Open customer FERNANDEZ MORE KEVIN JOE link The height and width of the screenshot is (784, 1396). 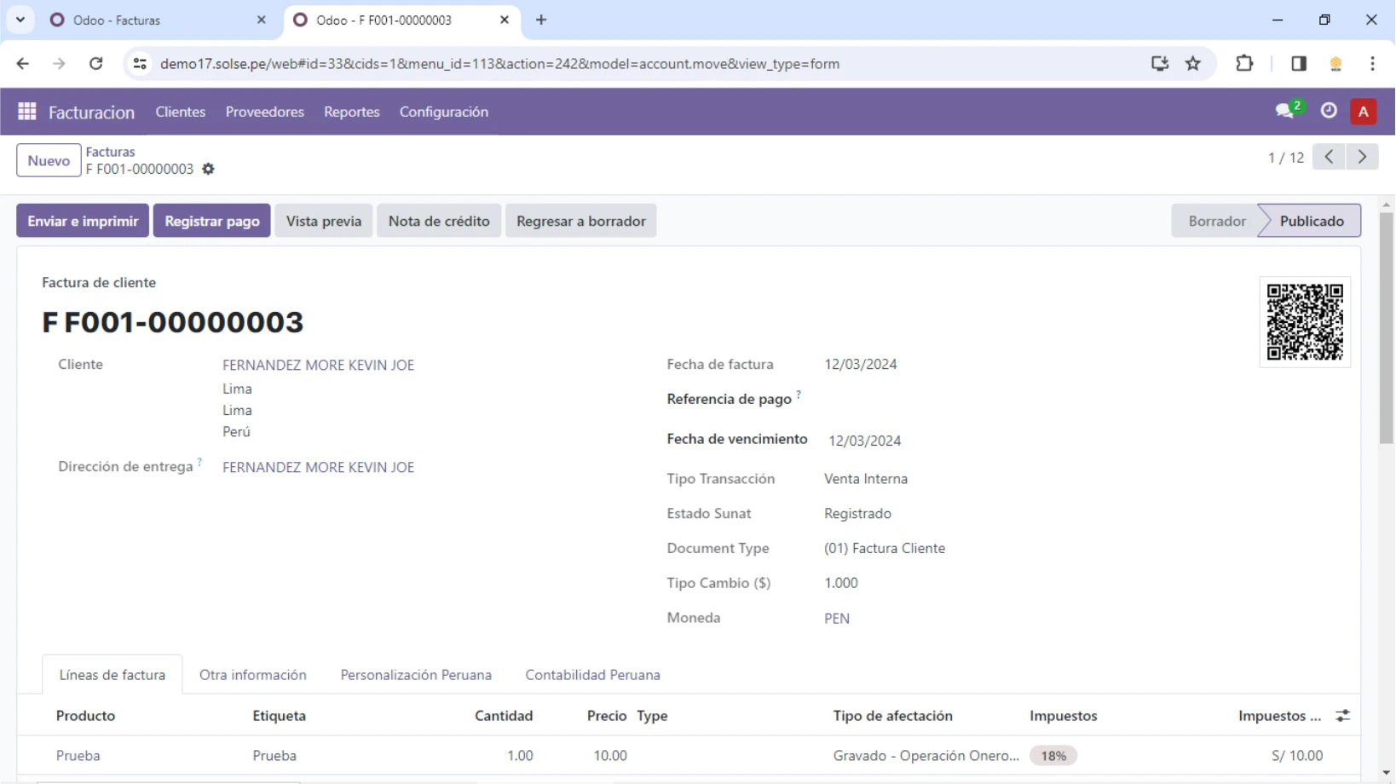318,365
